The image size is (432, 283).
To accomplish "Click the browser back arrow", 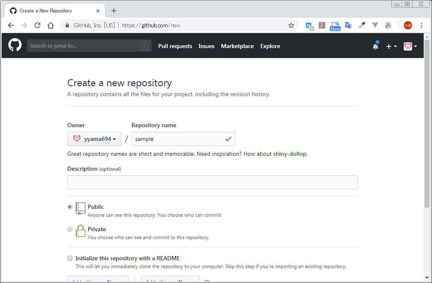I will point(11,25).
